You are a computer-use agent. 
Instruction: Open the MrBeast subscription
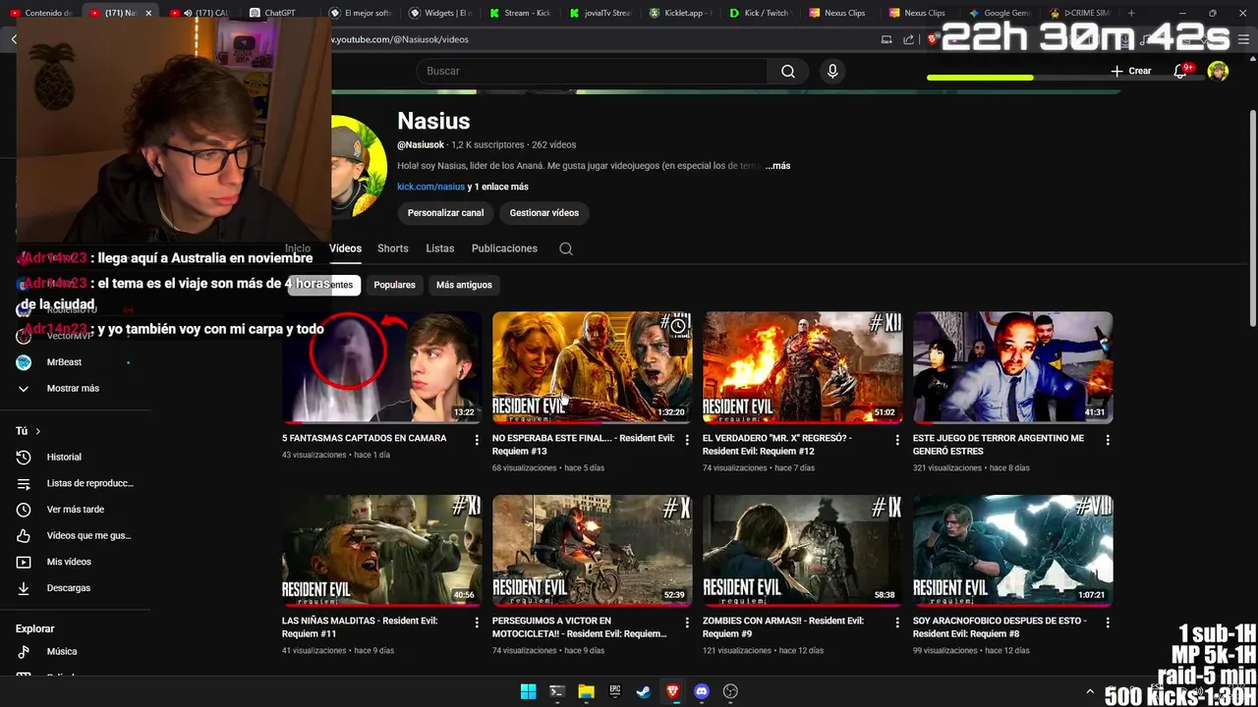(64, 362)
